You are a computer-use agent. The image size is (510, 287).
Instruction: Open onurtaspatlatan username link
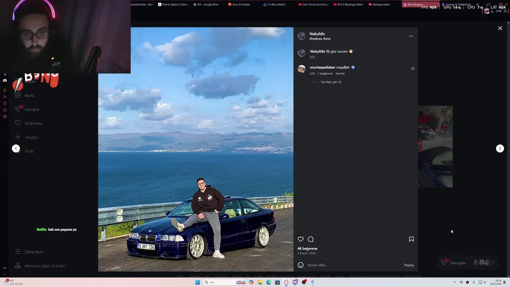point(322,67)
